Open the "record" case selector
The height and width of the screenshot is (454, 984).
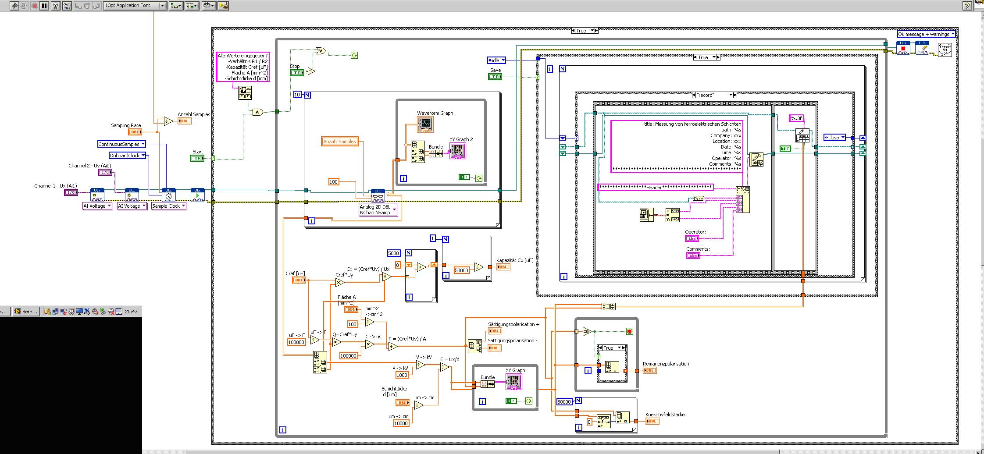(714, 95)
